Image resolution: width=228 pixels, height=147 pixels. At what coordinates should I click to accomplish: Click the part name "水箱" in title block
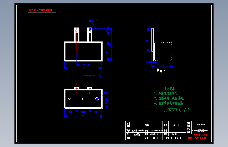coord(147,125)
